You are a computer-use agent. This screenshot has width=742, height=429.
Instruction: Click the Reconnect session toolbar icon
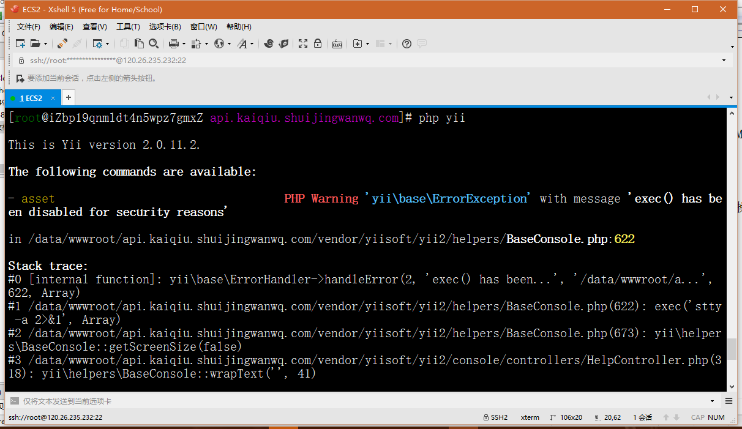[x=62, y=43]
